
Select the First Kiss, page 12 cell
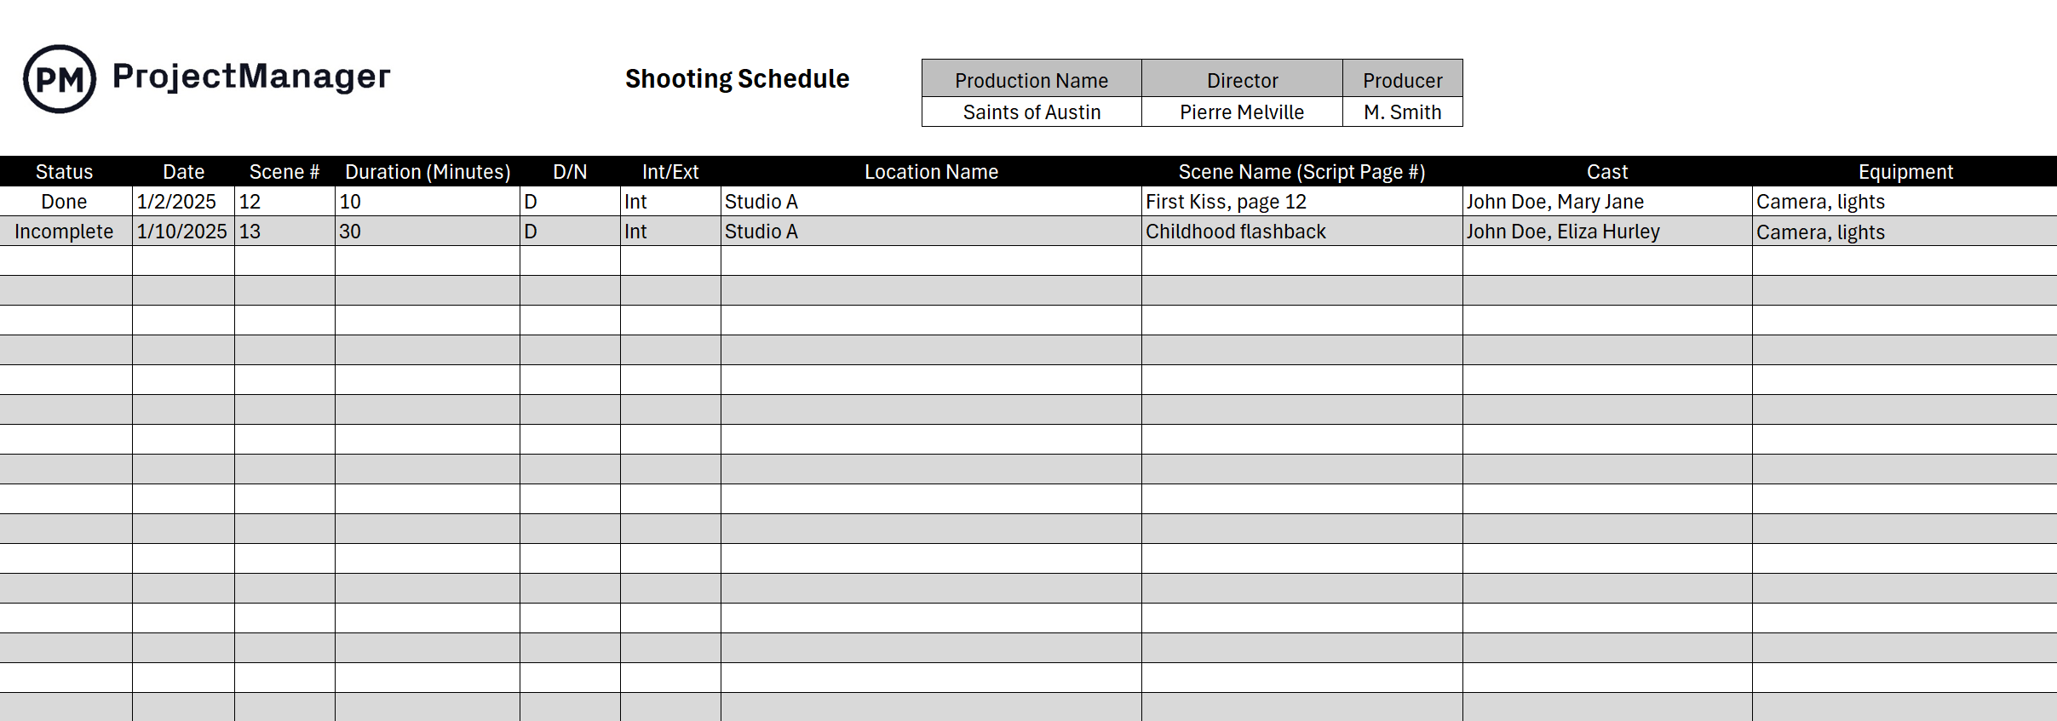click(x=1226, y=202)
